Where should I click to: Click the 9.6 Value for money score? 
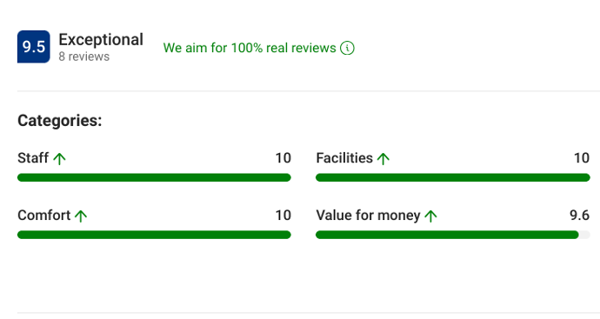click(x=579, y=216)
